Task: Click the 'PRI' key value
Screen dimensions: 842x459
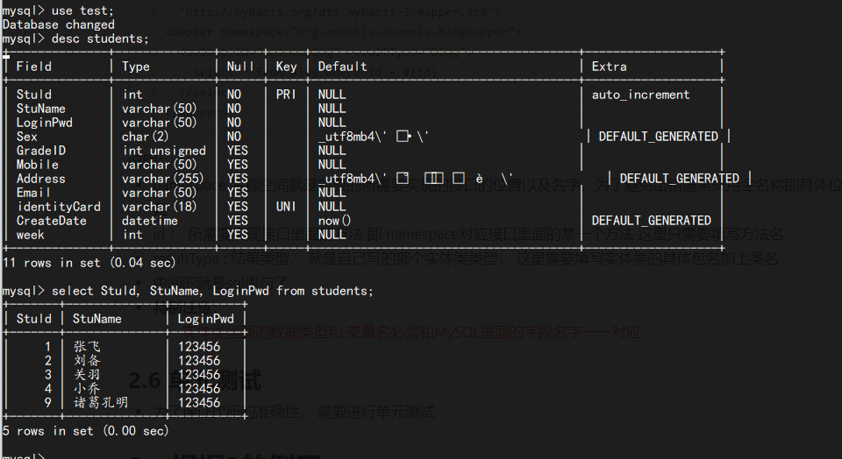Action: click(x=286, y=95)
